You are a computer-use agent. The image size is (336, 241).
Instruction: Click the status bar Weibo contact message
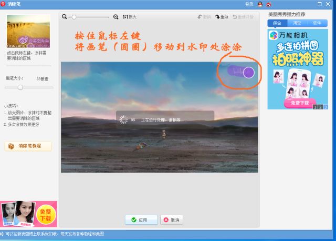tap(55, 234)
